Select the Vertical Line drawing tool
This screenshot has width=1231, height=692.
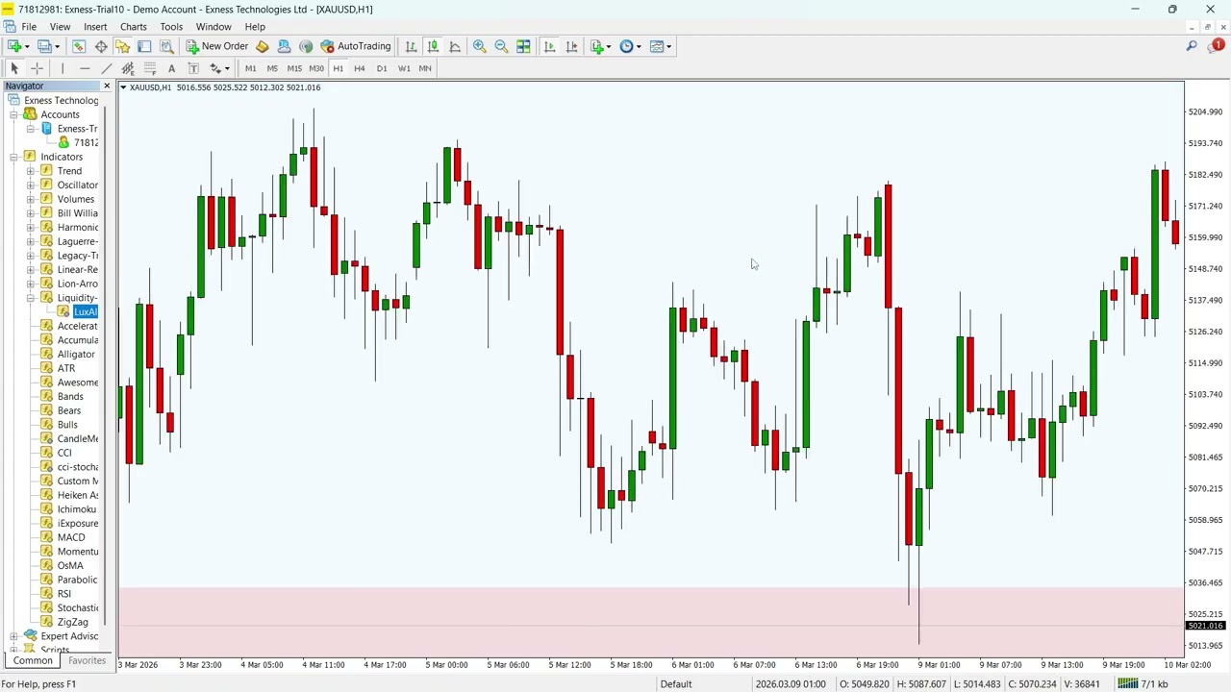point(63,68)
